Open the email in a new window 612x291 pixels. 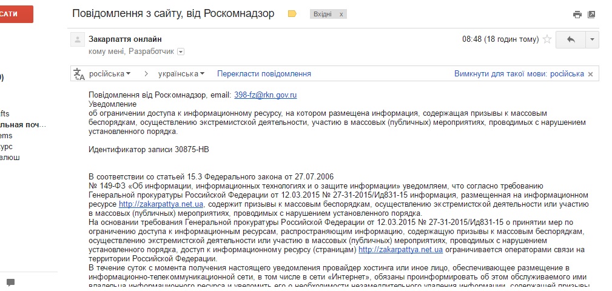[x=591, y=14]
